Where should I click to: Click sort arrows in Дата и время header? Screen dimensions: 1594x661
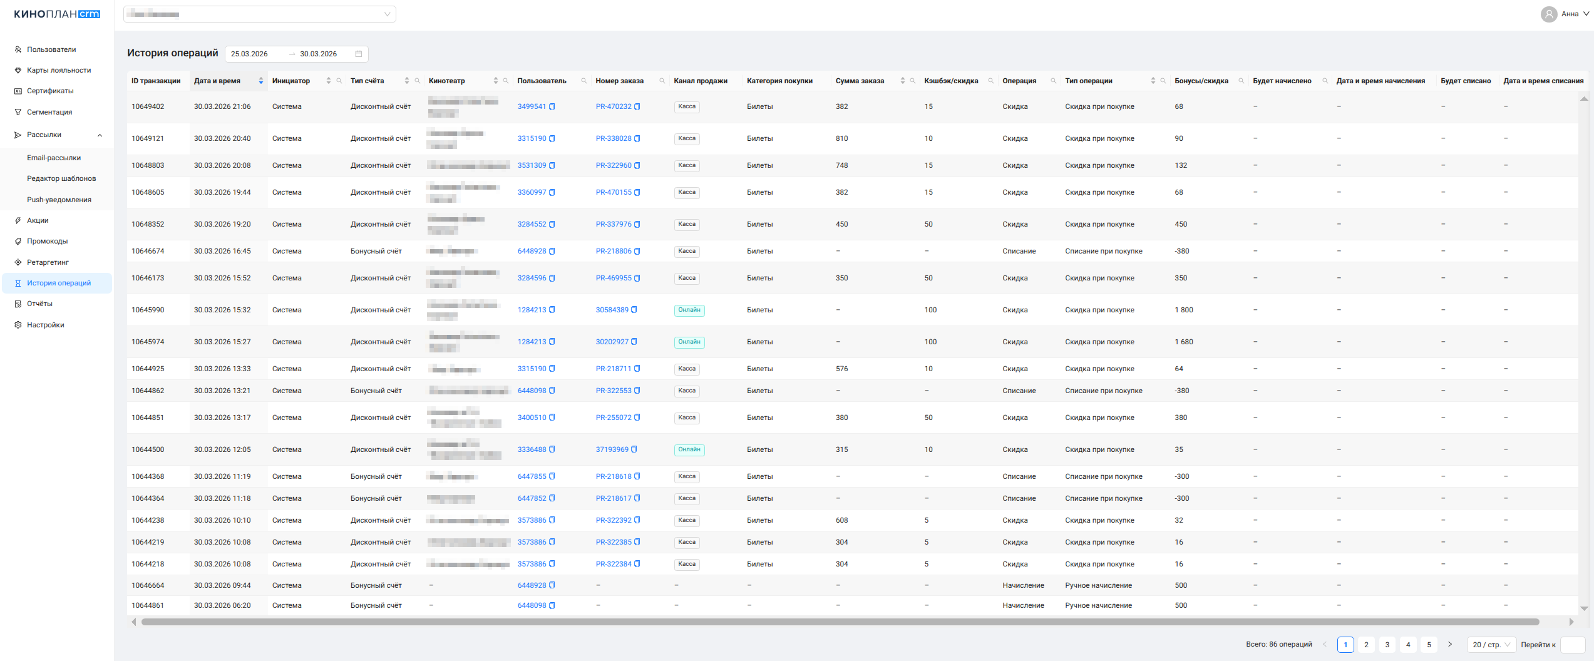260,81
